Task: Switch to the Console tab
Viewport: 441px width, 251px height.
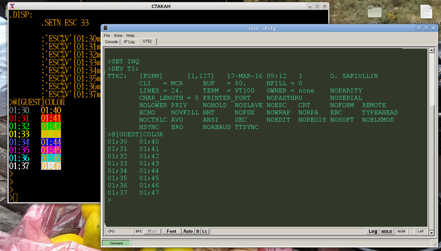Action: (x=111, y=42)
